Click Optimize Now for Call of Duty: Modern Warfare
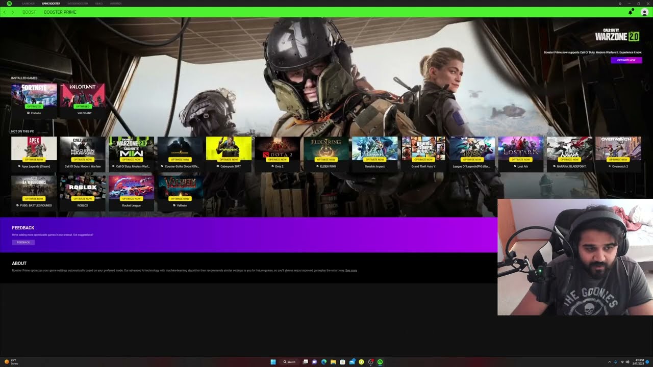 click(83, 160)
